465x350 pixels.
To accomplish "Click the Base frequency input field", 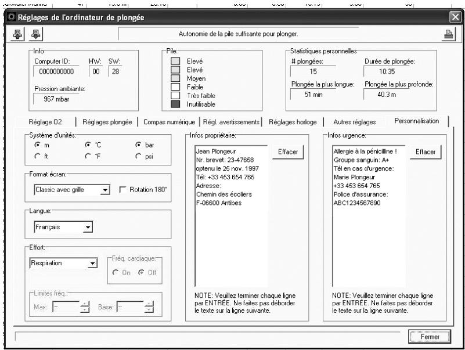I will tap(131, 306).
